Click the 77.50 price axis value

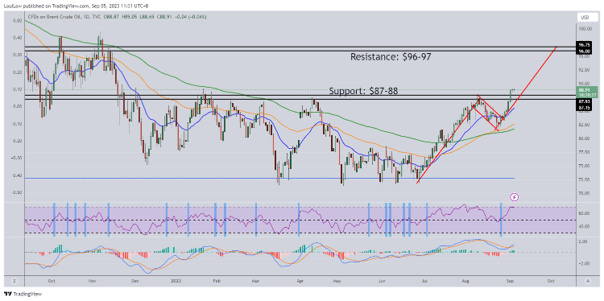[583, 152]
